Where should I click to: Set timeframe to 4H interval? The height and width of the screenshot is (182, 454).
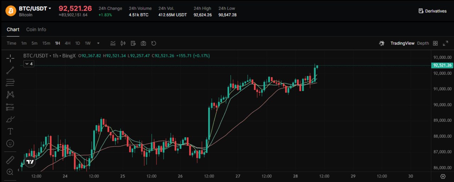[x=67, y=43]
